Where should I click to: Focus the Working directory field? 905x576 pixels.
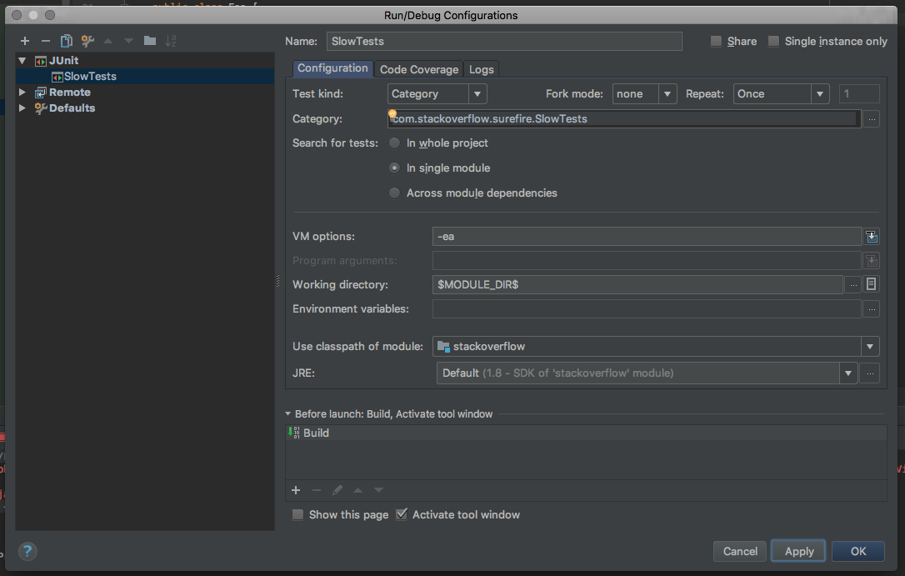coord(637,284)
